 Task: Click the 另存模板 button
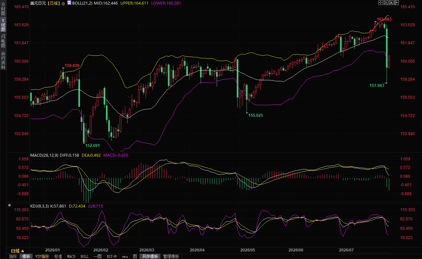coord(151,256)
